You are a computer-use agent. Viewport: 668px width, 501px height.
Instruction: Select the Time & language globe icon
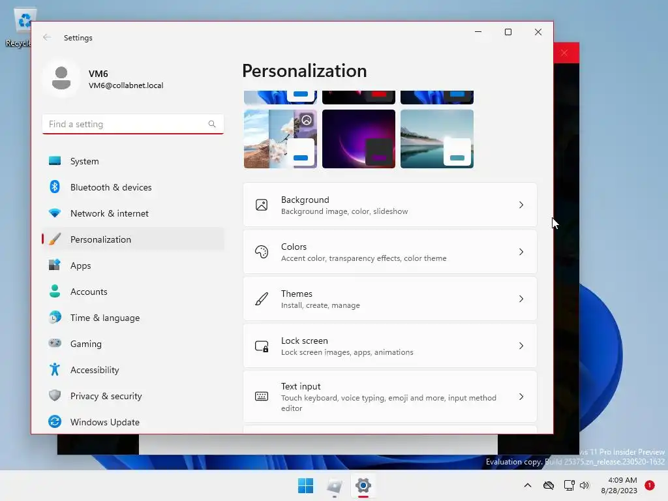55,318
